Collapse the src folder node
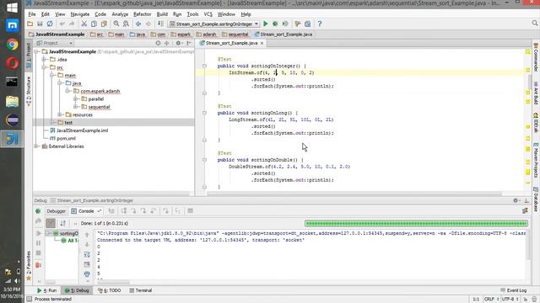Screen dimensions: 540x303 (45, 67)
